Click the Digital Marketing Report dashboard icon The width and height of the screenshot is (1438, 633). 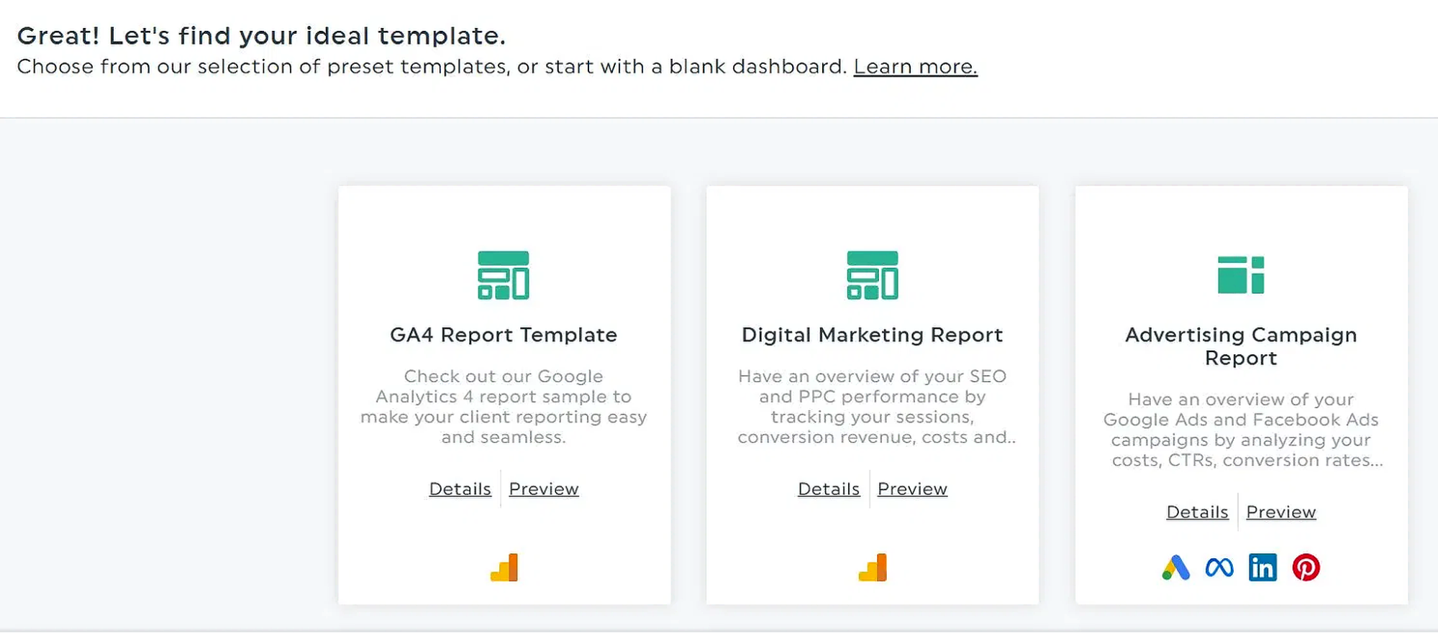point(873,275)
